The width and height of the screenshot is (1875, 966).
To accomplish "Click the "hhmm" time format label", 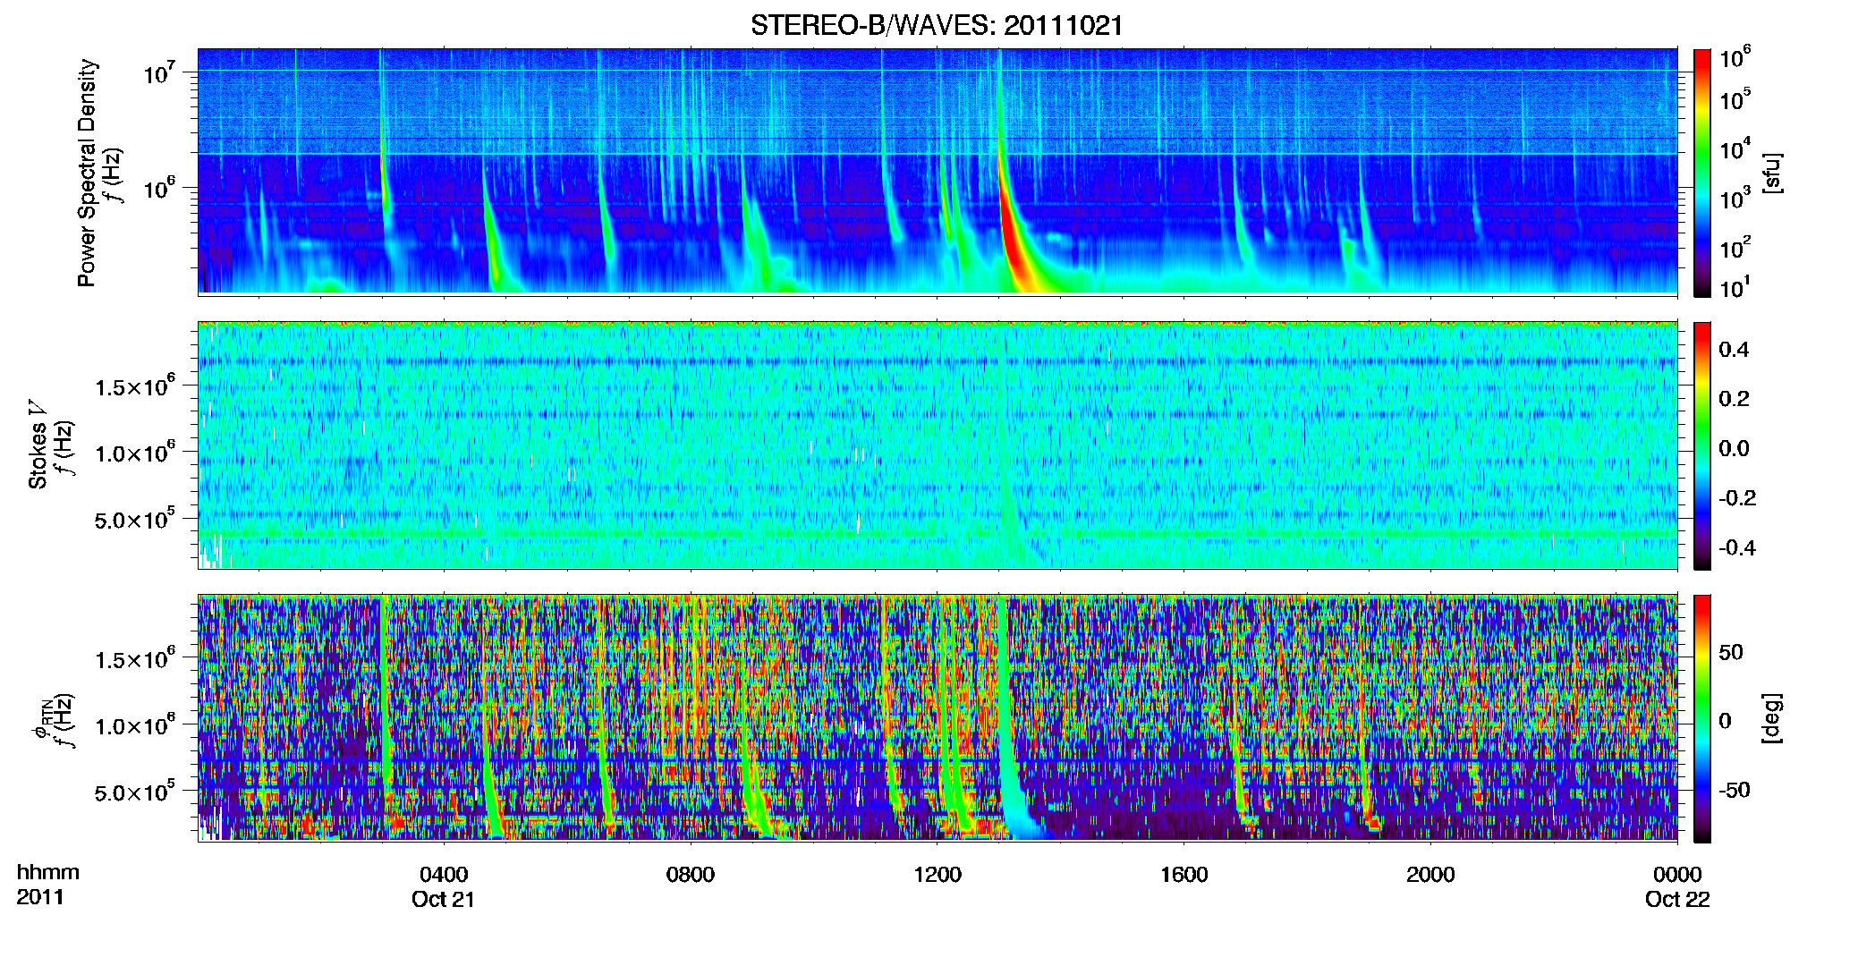I will pos(48,873).
